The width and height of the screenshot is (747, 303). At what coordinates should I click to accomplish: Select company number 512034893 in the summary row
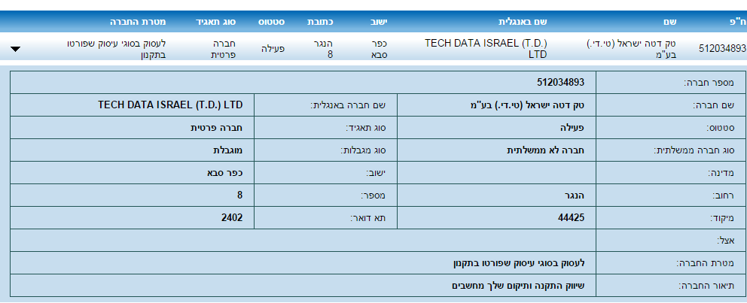[x=722, y=49]
